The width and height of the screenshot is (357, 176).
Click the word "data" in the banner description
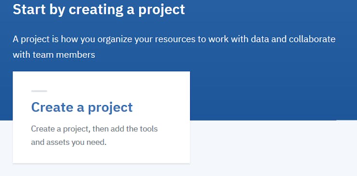(x=260, y=39)
